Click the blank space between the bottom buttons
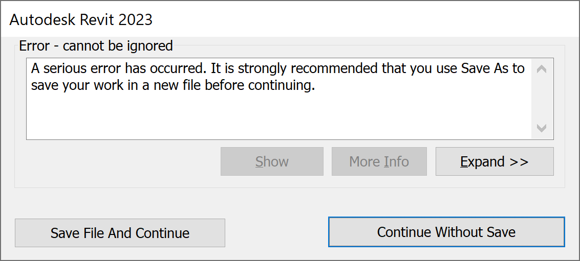This screenshot has width=580, height=261. tap(276, 233)
